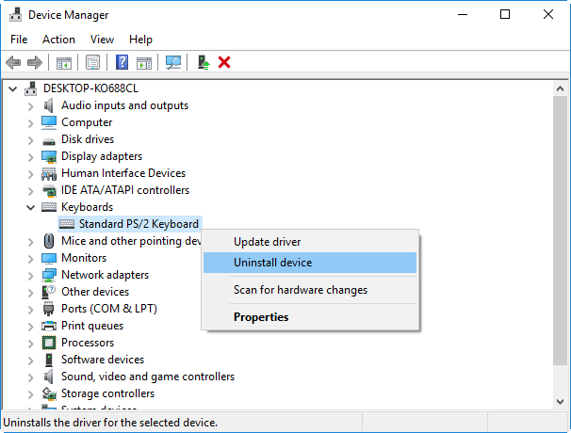Expand the Display adapters node

(x=31, y=156)
